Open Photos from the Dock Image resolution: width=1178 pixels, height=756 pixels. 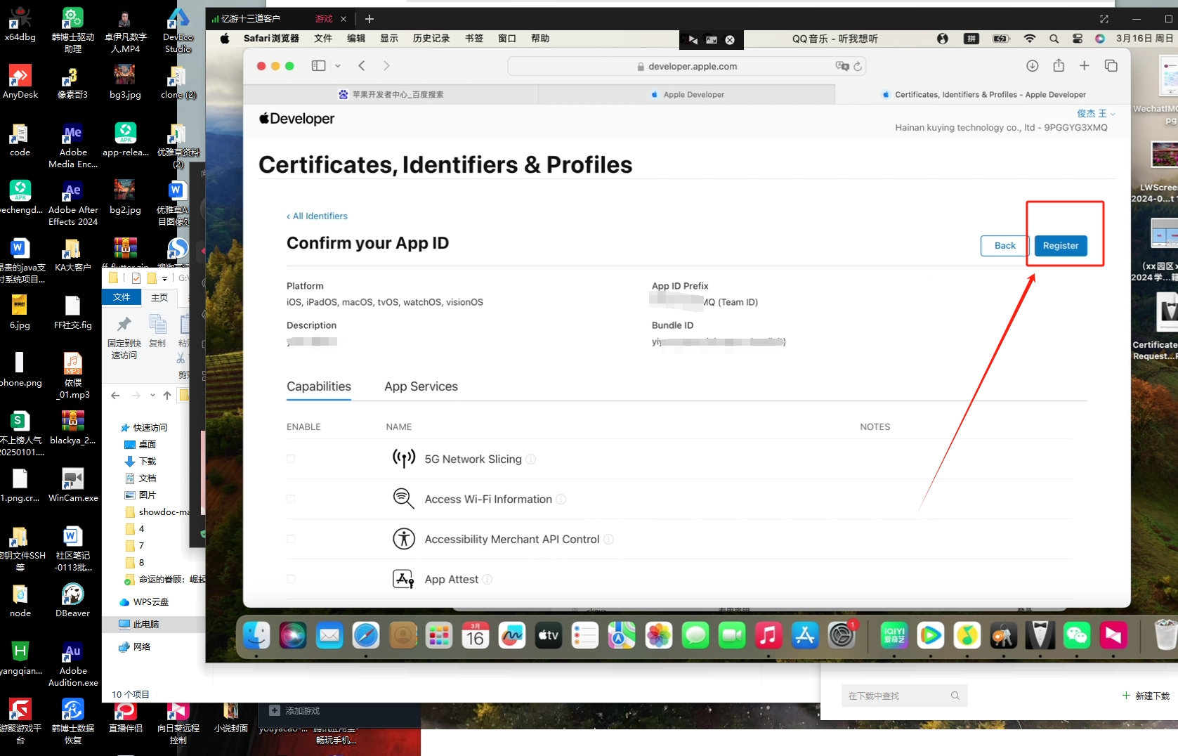point(659,636)
